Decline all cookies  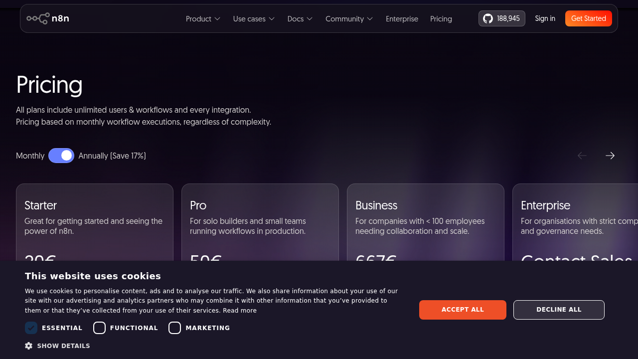[559, 310]
